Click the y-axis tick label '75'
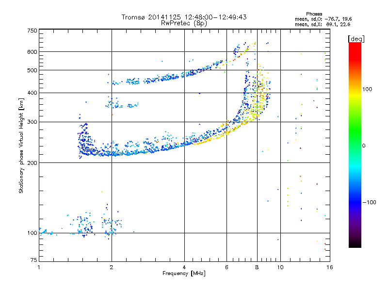The height and width of the screenshot is (291, 388). coord(34,260)
